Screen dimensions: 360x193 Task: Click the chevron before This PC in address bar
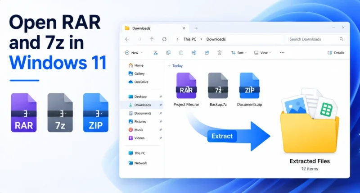pyautogui.click(x=177, y=39)
